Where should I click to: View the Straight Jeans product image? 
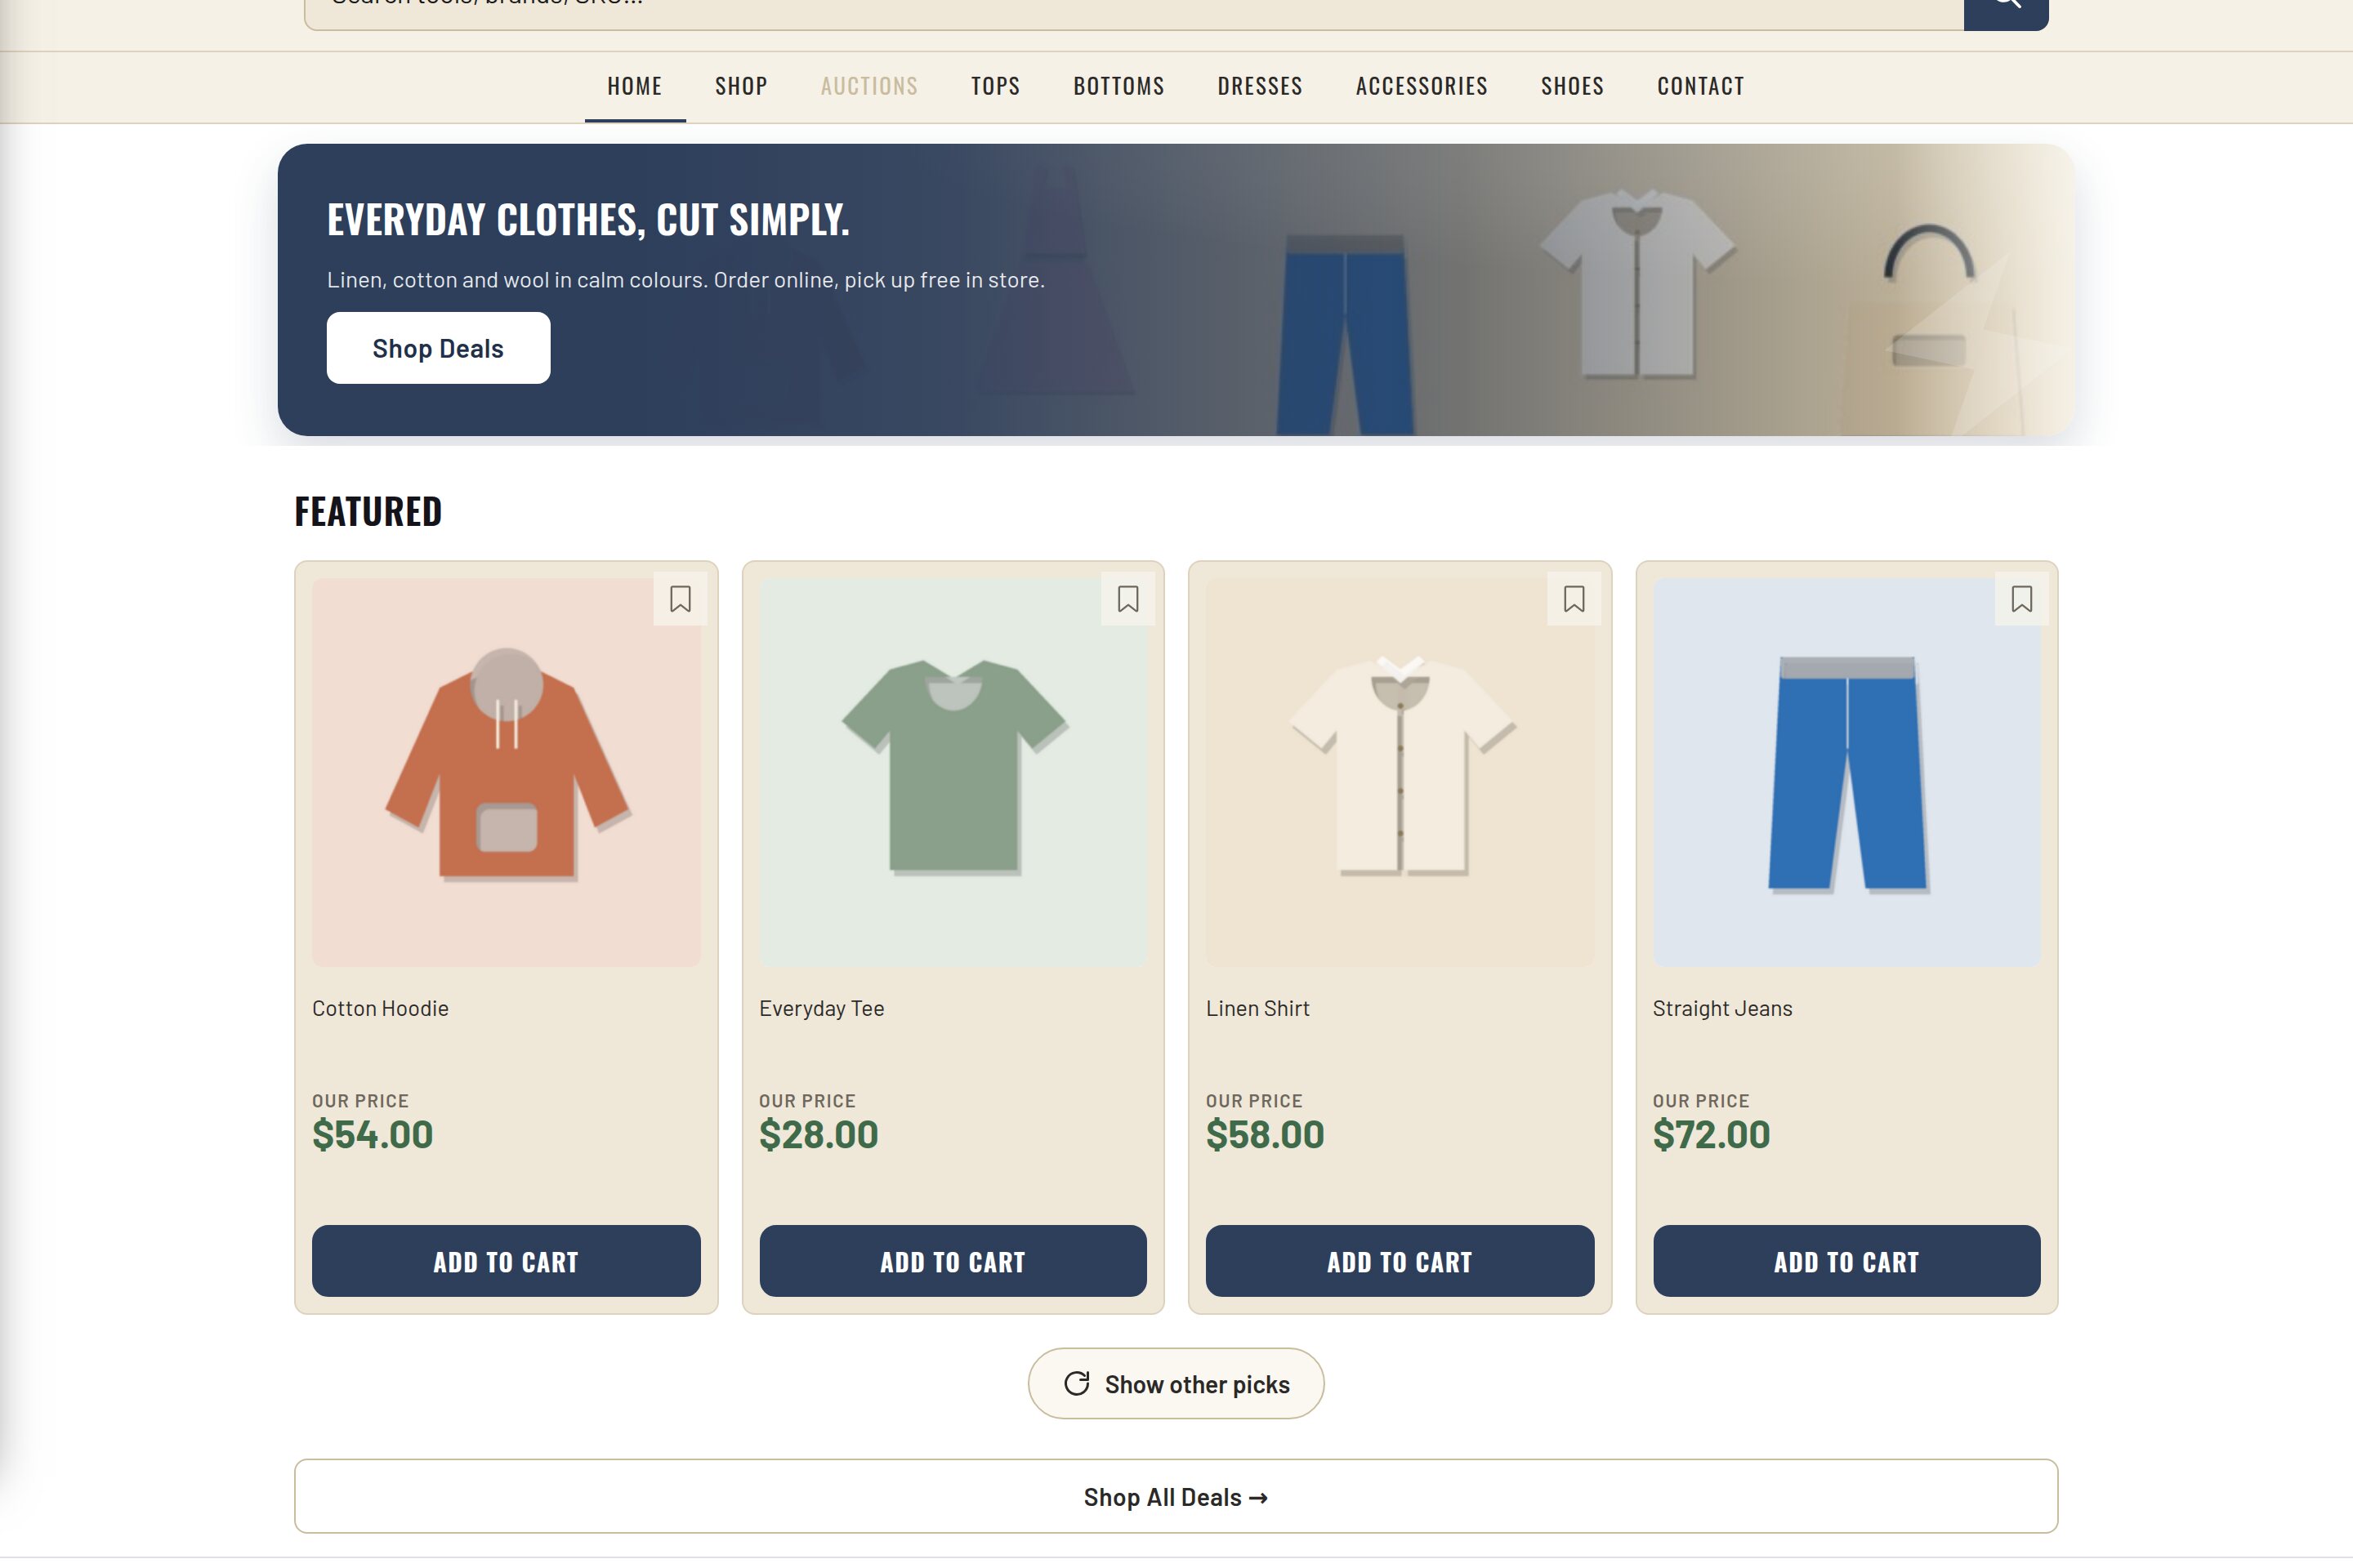[1846, 772]
